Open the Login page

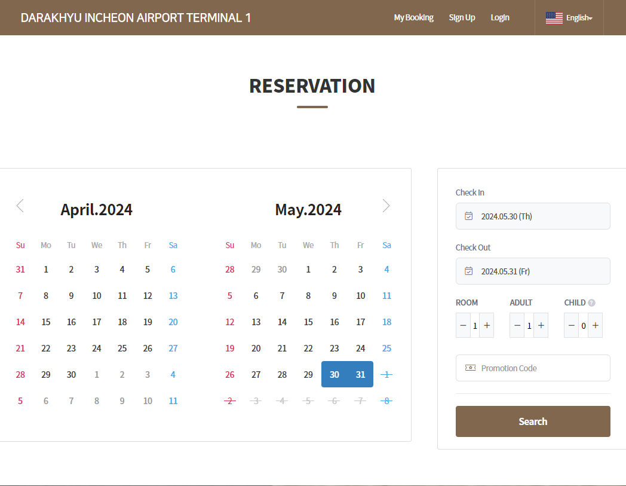tap(500, 17)
